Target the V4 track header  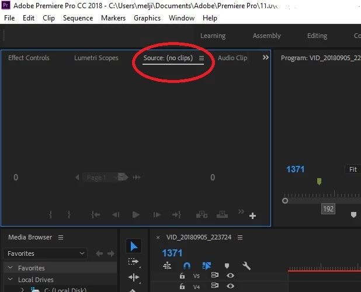pyautogui.click(x=196, y=287)
